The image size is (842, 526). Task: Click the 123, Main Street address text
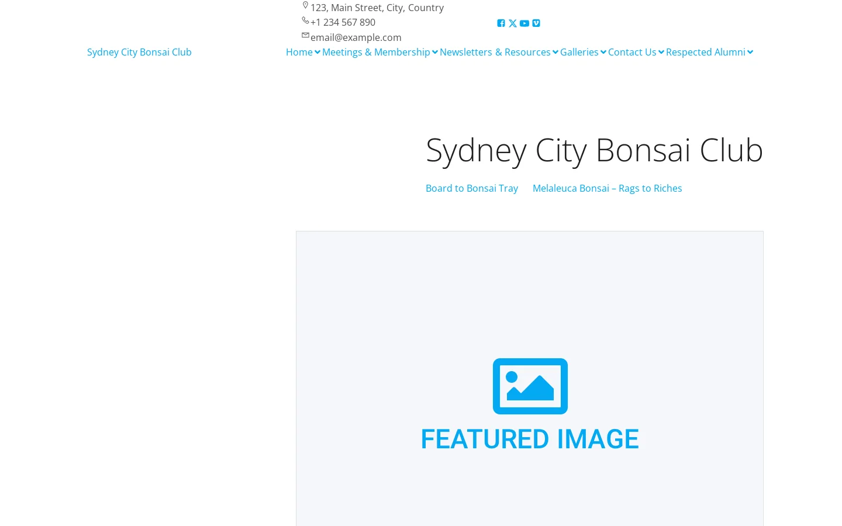pyautogui.click(x=377, y=8)
